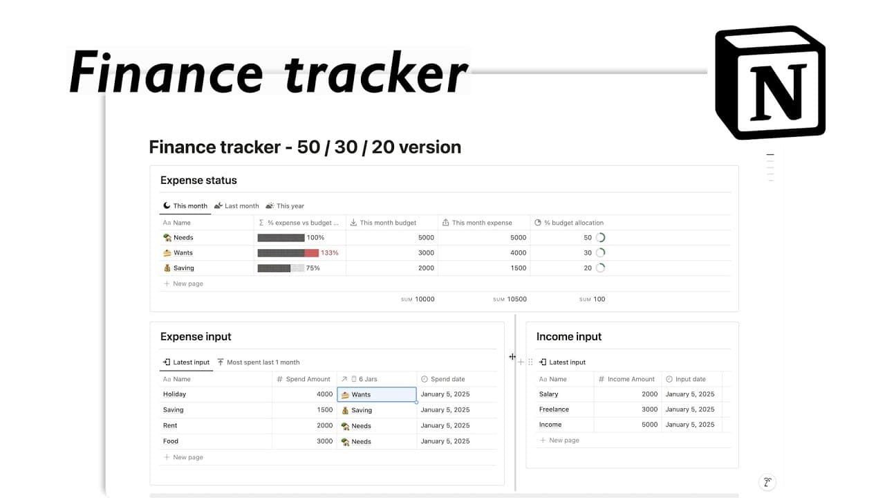The width and height of the screenshot is (885, 498).
Task: Click the Holiday spend amount cell 4000
Action: 304,394
